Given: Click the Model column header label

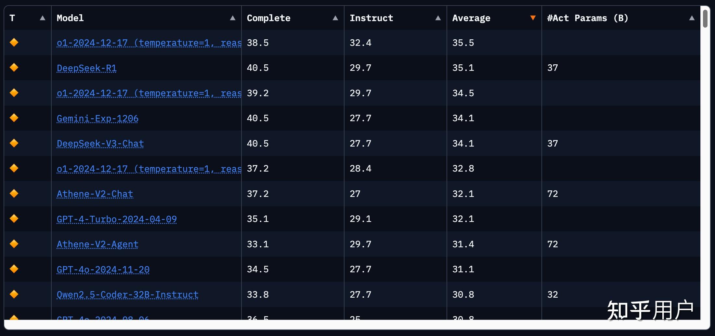Looking at the screenshot, I should (x=70, y=18).
